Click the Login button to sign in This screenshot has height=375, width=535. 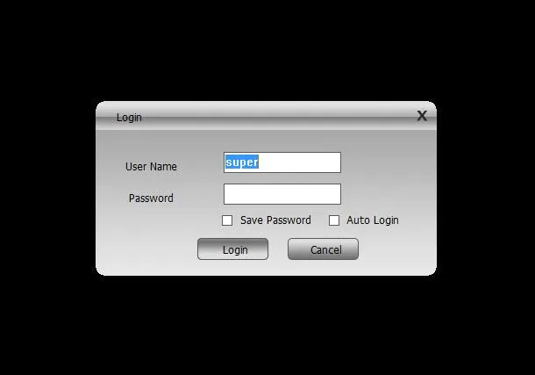(232, 249)
